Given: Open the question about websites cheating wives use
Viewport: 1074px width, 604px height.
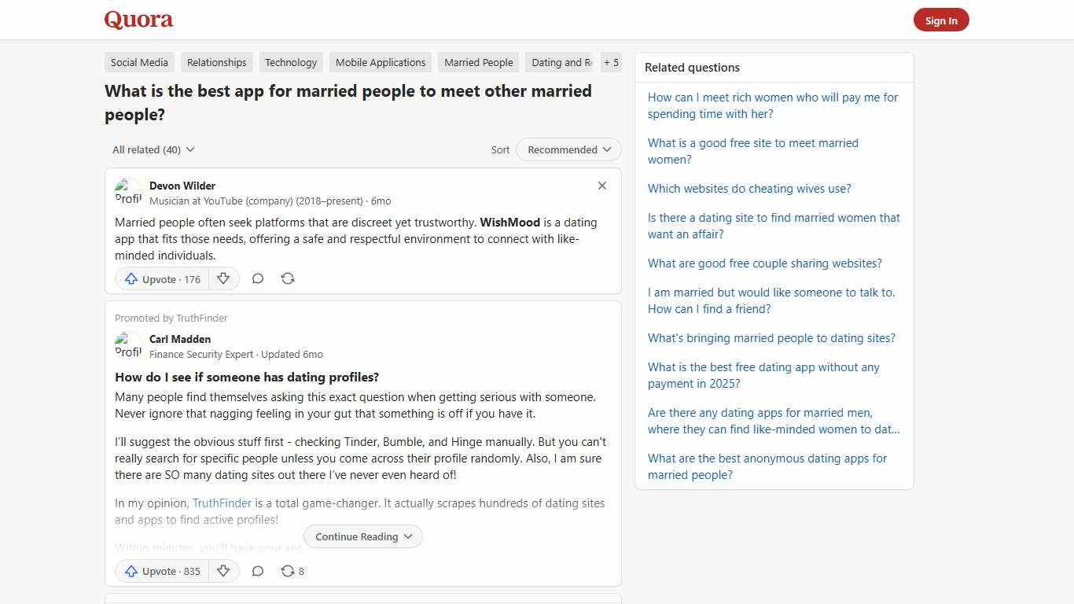Looking at the screenshot, I should tap(749, 188).
